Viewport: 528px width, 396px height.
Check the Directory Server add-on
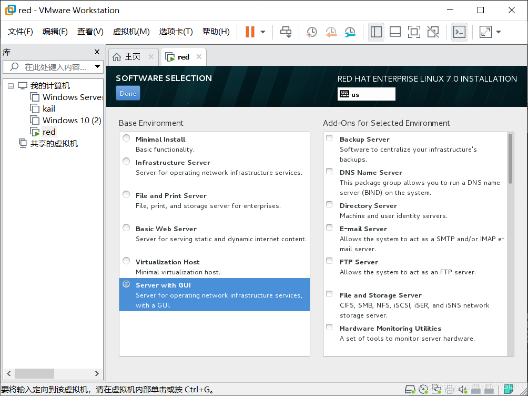pos(329,204)
